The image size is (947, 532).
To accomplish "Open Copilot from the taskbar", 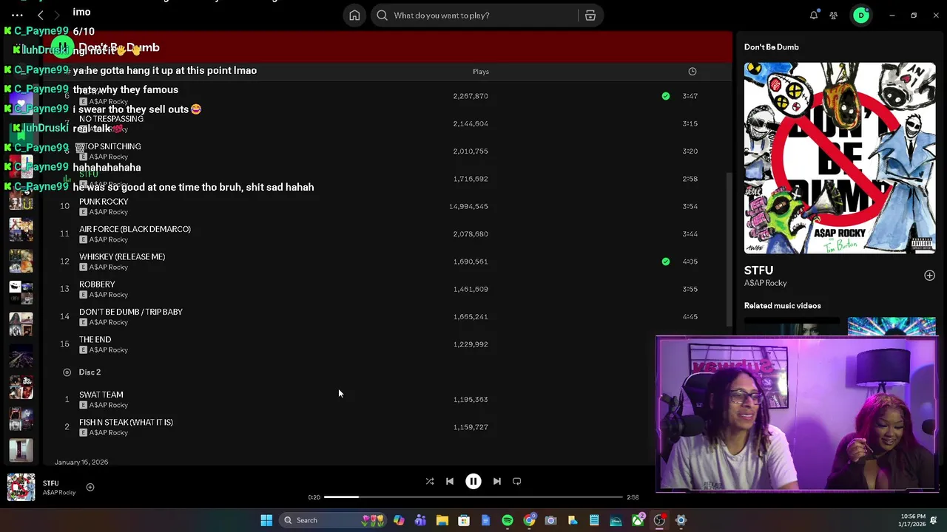I will tap(399, 520).
